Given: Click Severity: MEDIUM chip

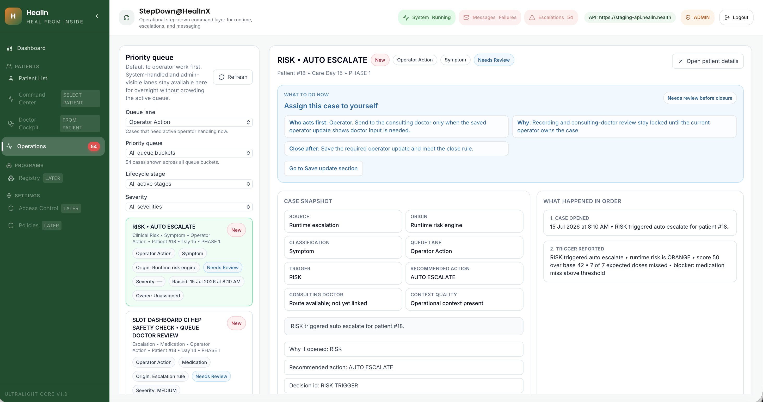Looking at the screenshot, I should point(156,391).
